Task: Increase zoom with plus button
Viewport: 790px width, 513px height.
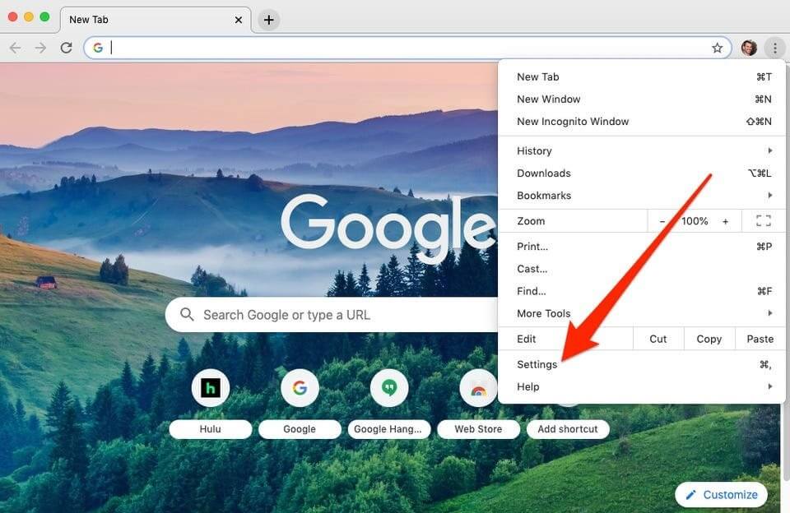Action: [x=725, y=221]
